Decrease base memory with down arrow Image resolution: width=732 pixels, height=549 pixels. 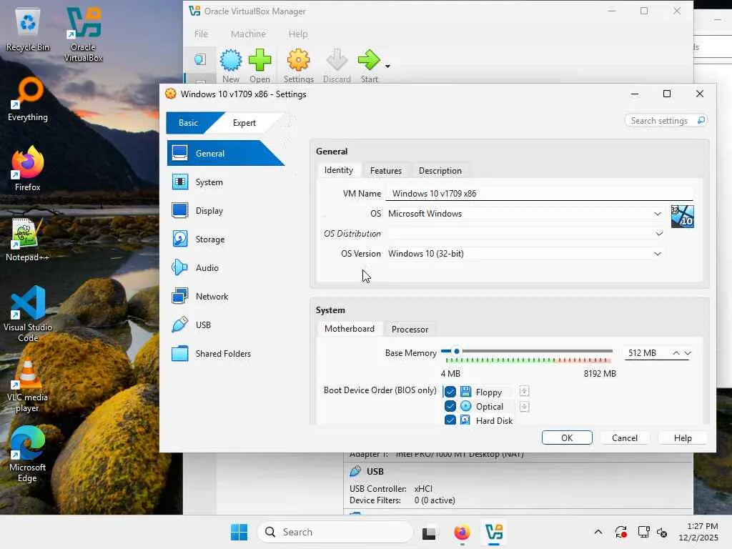688,353
